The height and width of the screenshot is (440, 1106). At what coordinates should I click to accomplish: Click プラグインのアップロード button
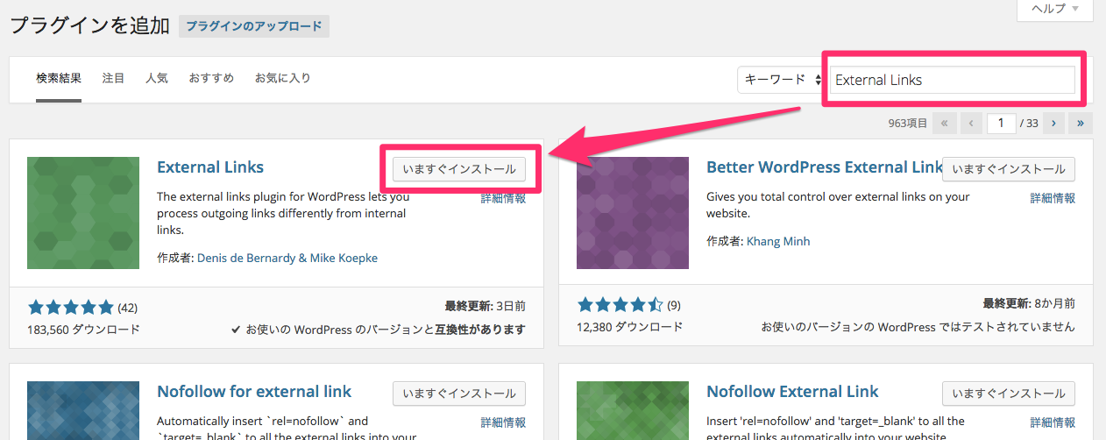254,26
